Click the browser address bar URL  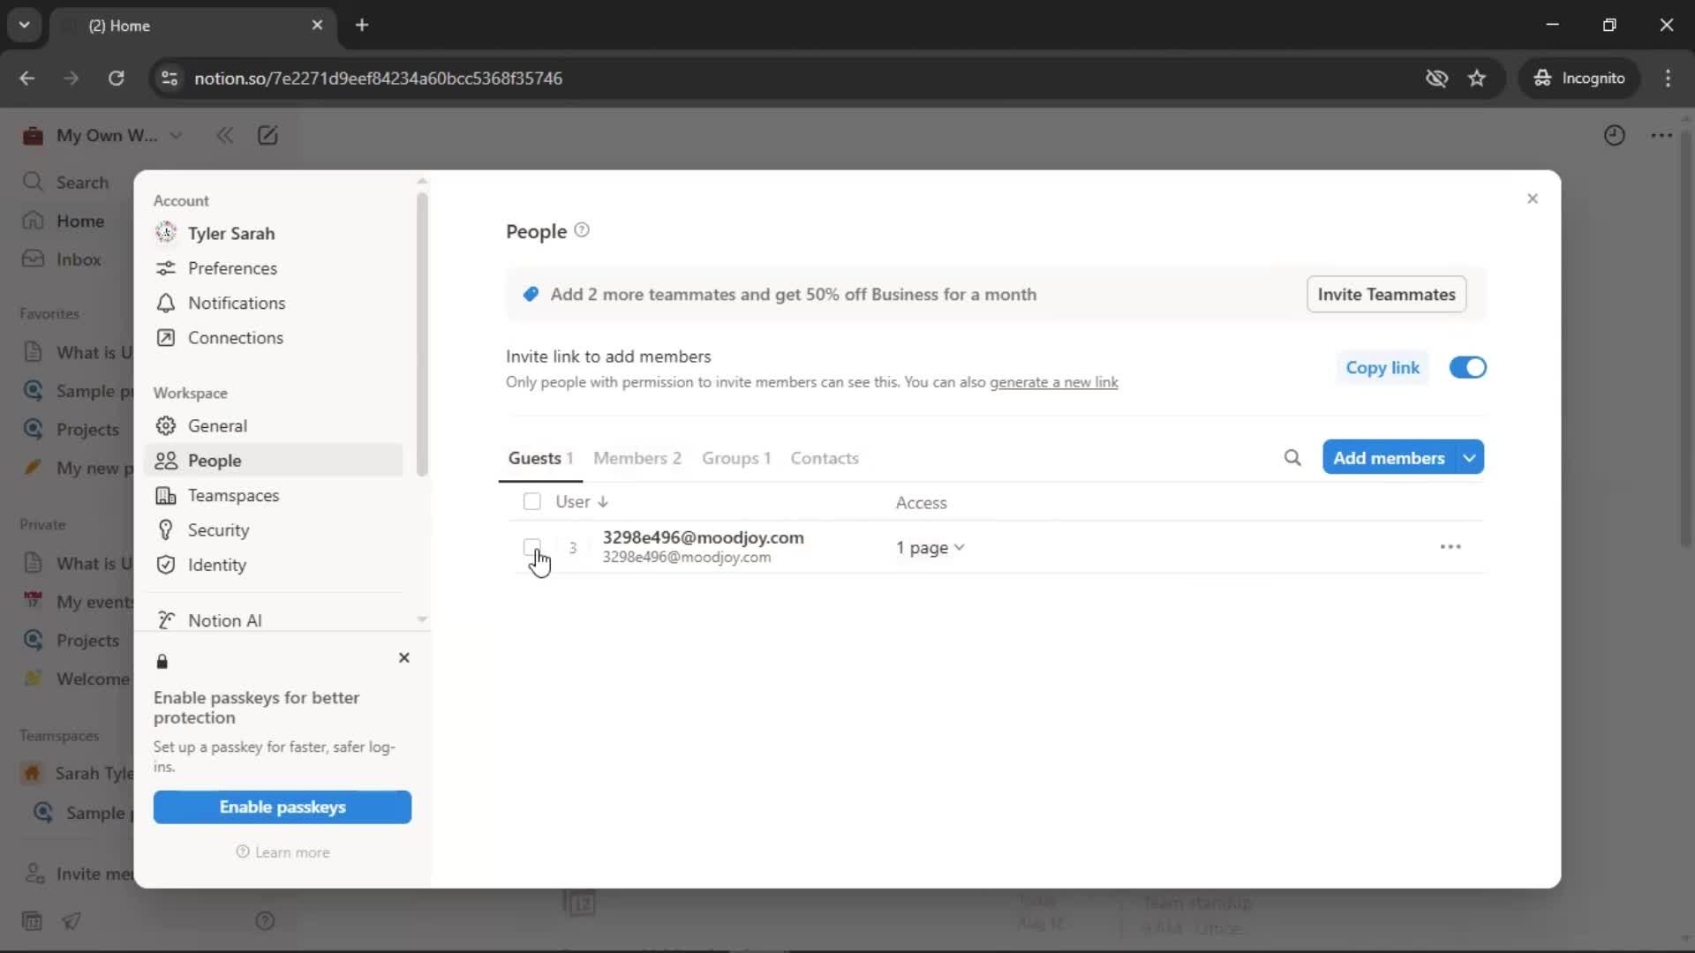click(378, 79)
